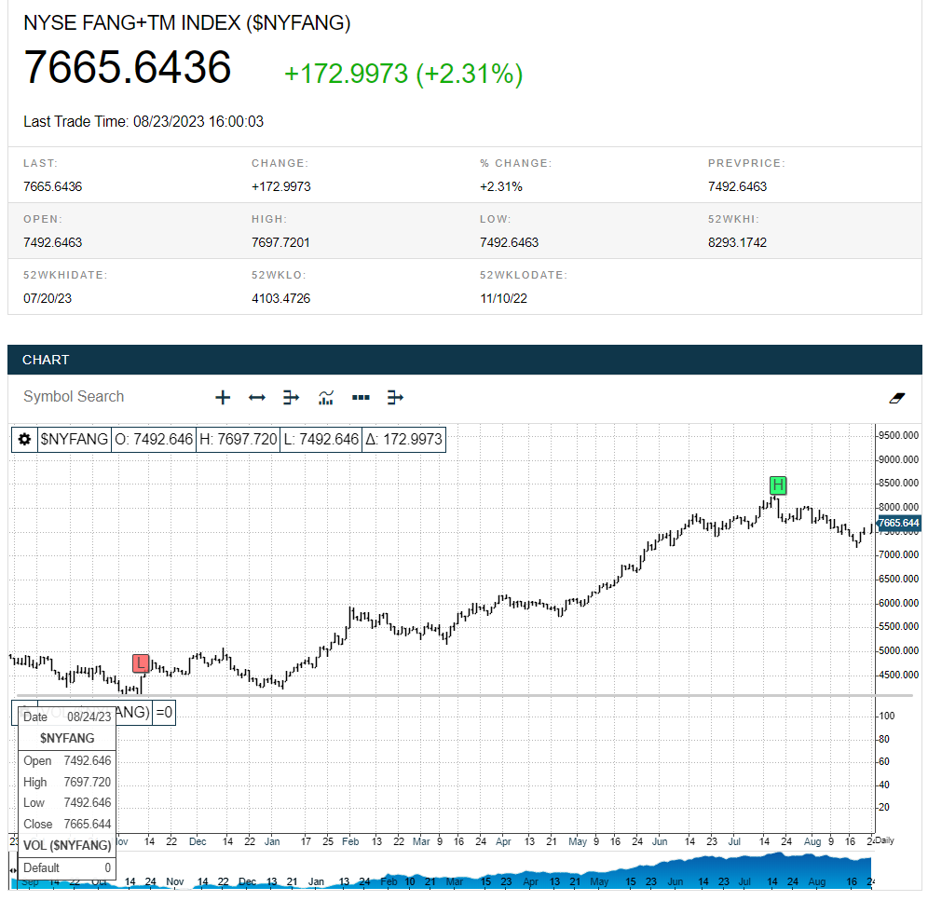Click the red L low marker
The height and width of the screenshot is (901, 928).
pos(141,663)
